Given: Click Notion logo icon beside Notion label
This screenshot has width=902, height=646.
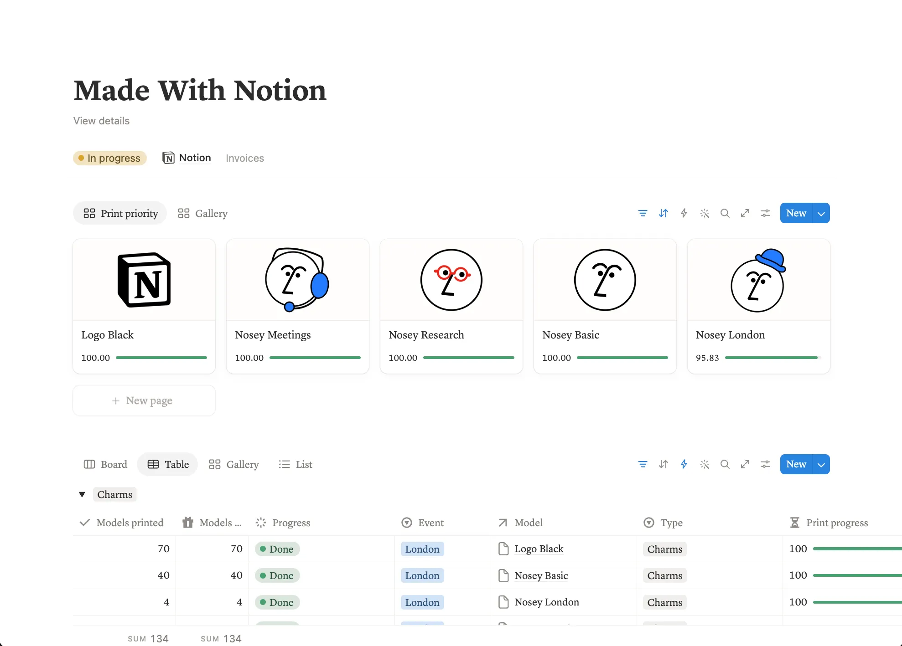Looking at the screenshot, I should [x=168, y=158].
